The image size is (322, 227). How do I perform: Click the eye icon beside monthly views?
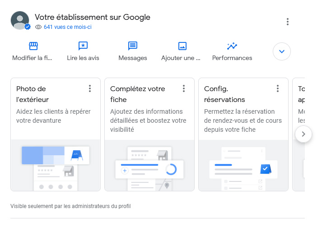[38, 27]
